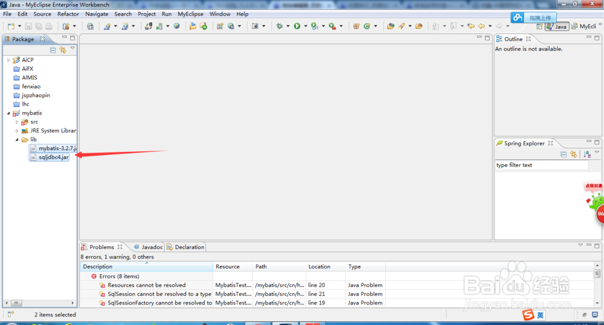Select the fenxiao project
Viewport: 604px width, 325px height.
[31, 87]
